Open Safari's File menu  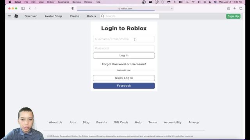point(26,2)
